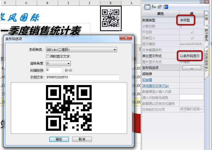Close the 条形码选项 dialog
Screen dimensions: 212x150
[x=126, y=38]
